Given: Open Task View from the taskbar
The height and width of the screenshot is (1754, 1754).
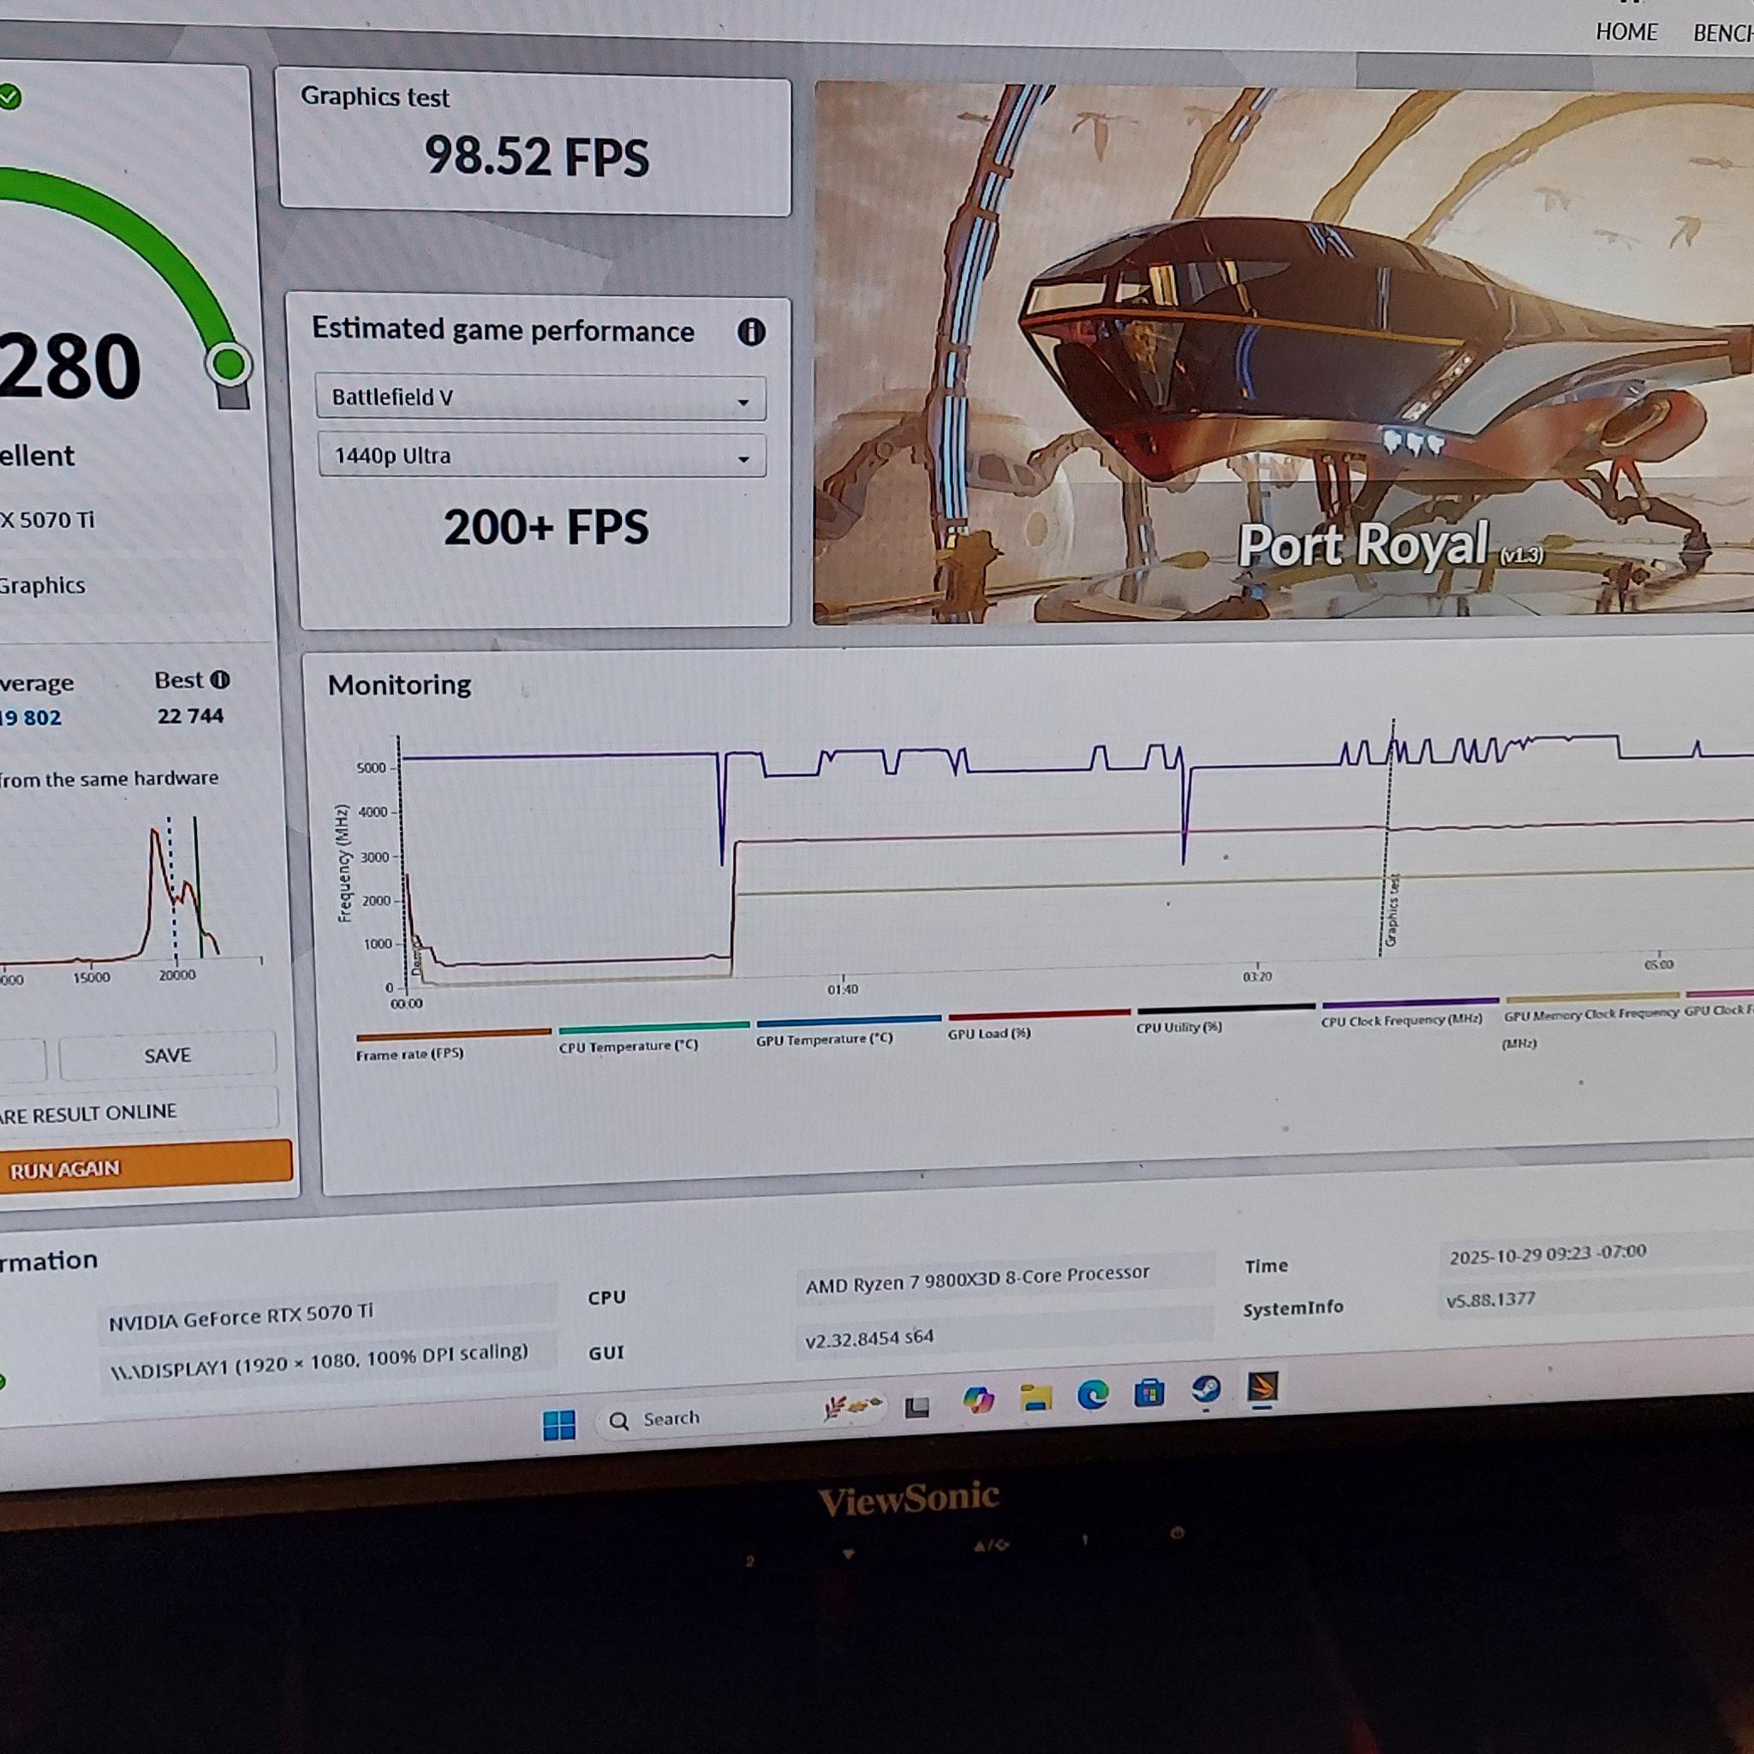Looking at the screenshot, I should click(917, 1407).
